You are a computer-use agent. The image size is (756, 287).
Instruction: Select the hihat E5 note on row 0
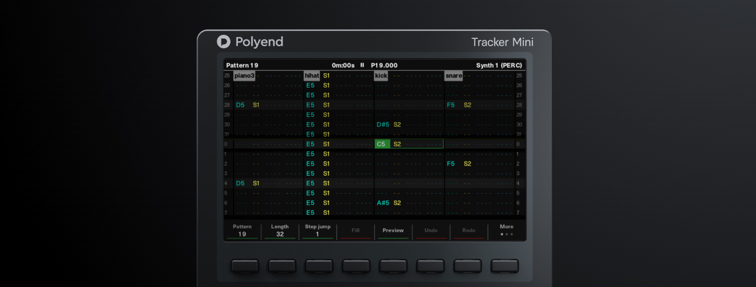[x=310, y=144]
